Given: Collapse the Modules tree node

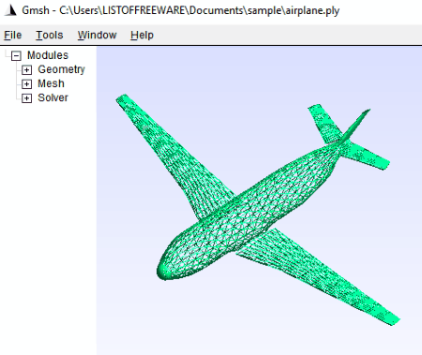Looking at the screenshot, I should [16, 56].
